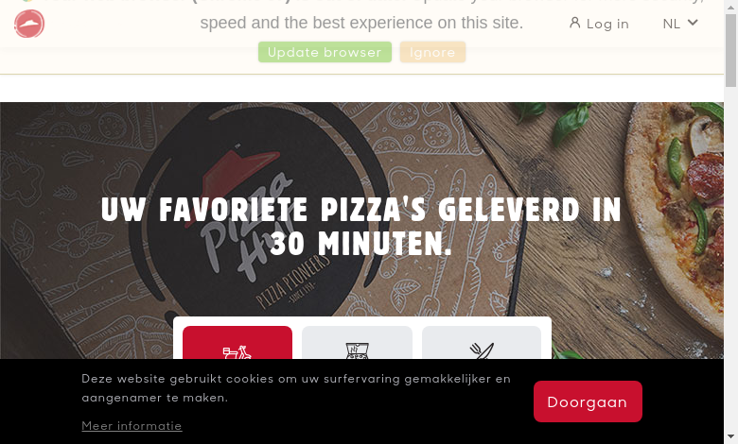738x444 pixels.
Task: Open the Meer informatie cookie link
Action: click(132, 426)
